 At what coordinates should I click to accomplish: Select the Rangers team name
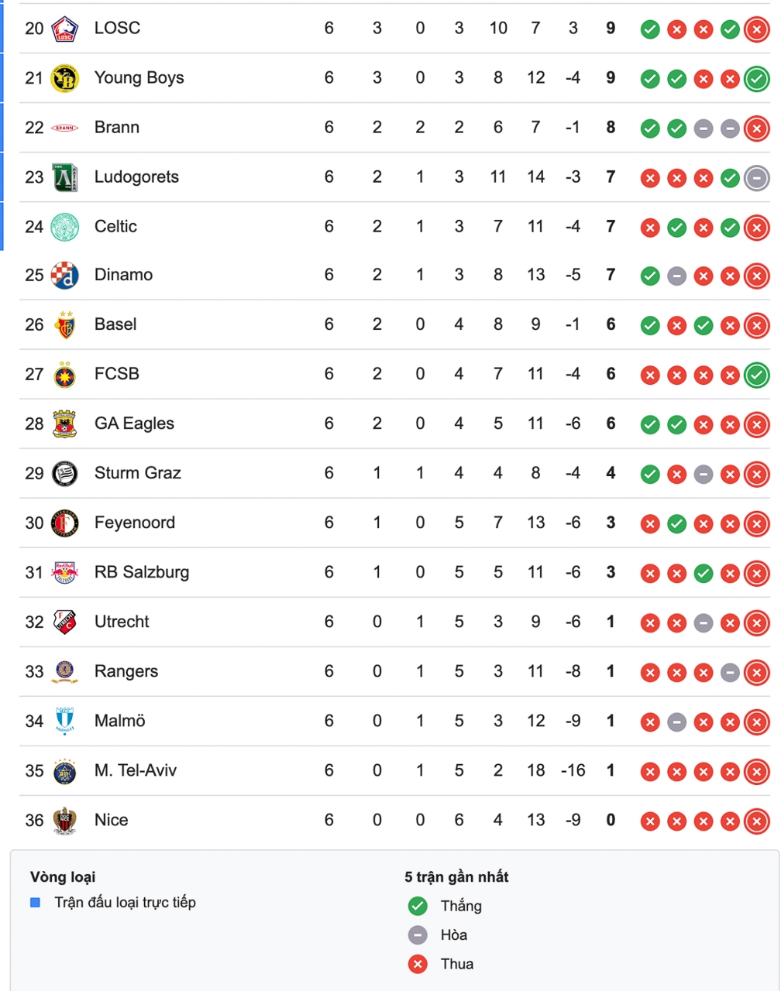tap(126, 671)
